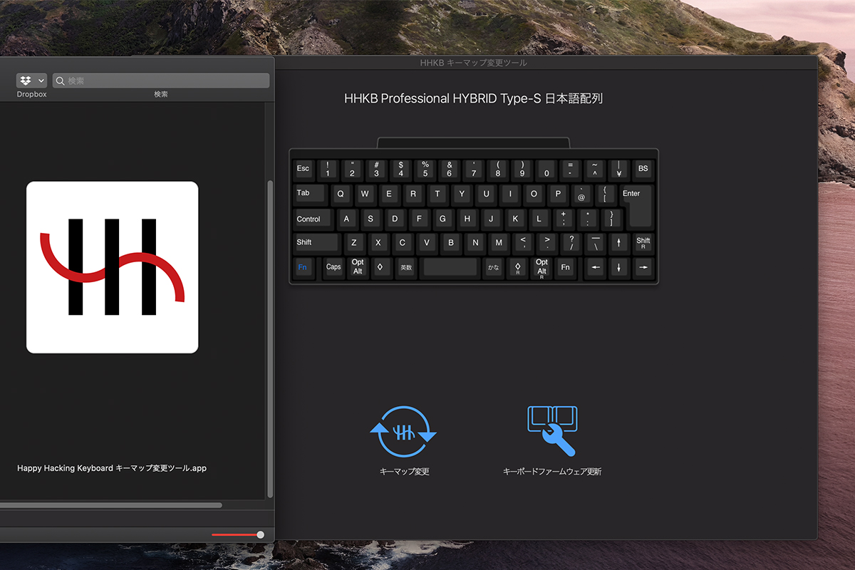Select the 英数 key on keyboard
The image size is (855, 570).
pyautogui.click(x=406, y=268)
